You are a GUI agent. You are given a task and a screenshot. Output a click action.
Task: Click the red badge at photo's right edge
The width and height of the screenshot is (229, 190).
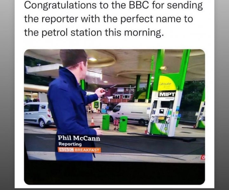[x=203, y=157]
